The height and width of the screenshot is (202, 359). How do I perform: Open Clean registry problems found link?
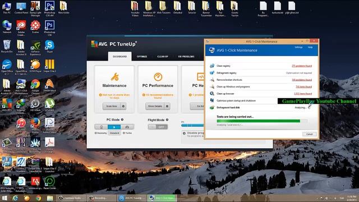pos(302,66)
